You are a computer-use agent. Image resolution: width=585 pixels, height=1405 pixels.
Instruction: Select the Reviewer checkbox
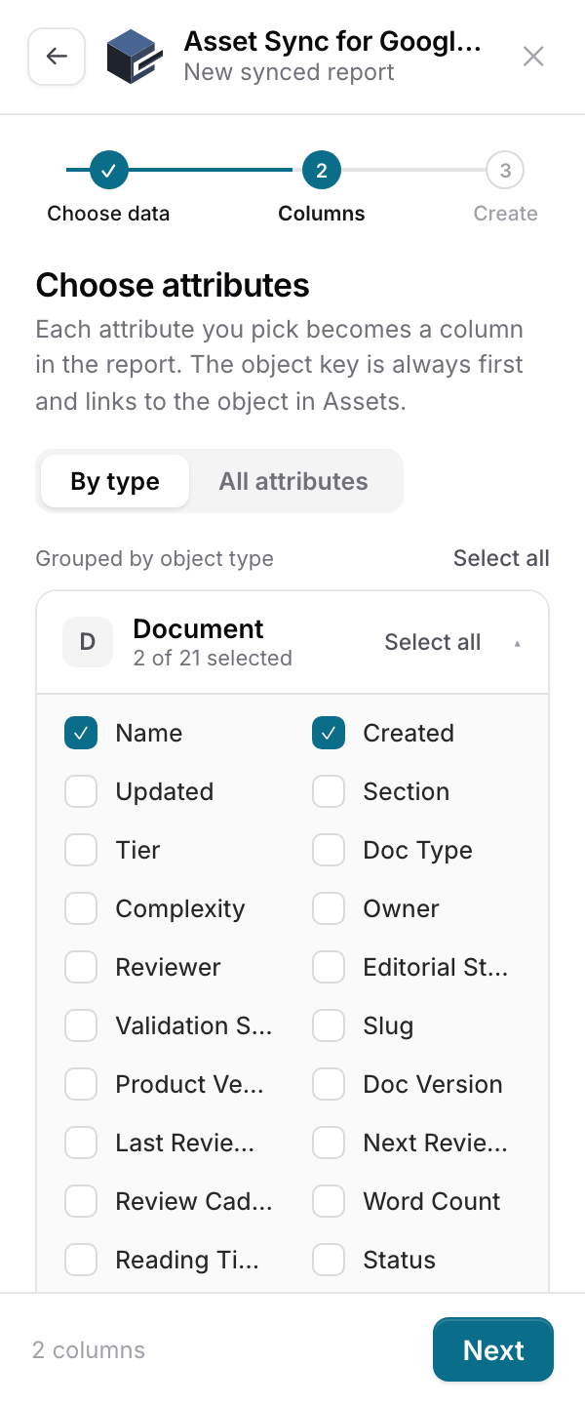pos(81,967)
